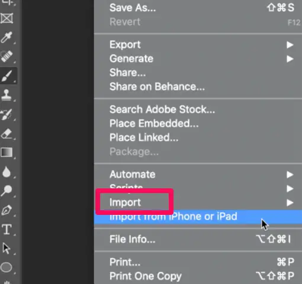Select the Eraser tool
Image resolution: width=302 pixels, height=284 pixels.
(x=7, y=133)
